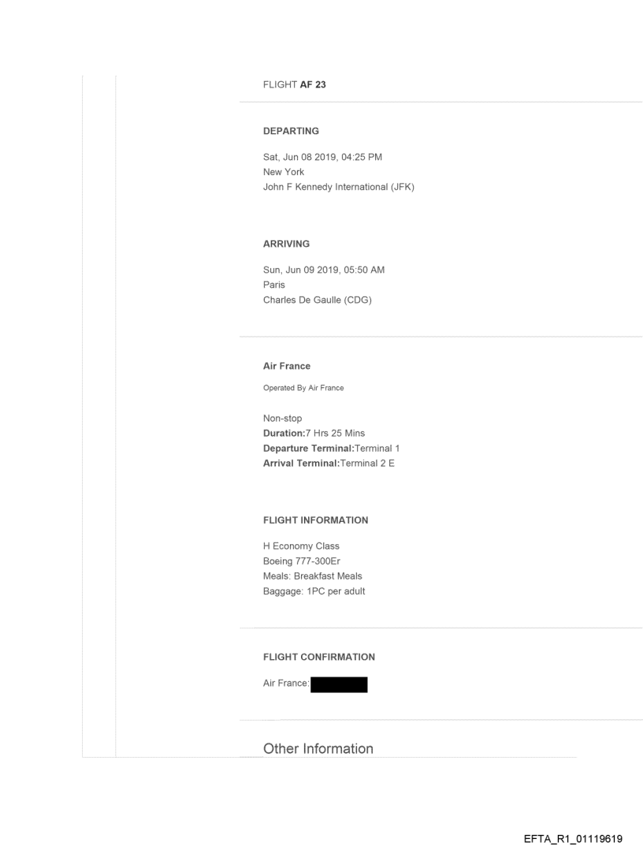Click the Other Information heading

point(318,749)
